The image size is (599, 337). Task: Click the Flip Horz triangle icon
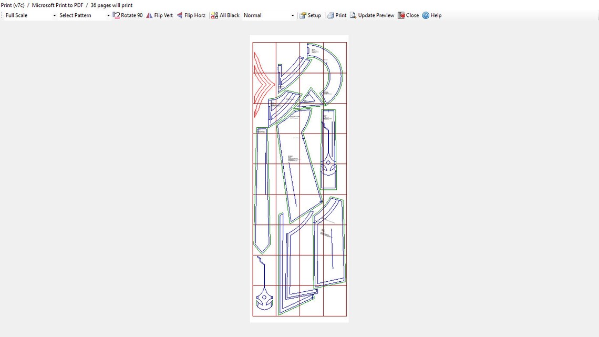coord(180,15)
